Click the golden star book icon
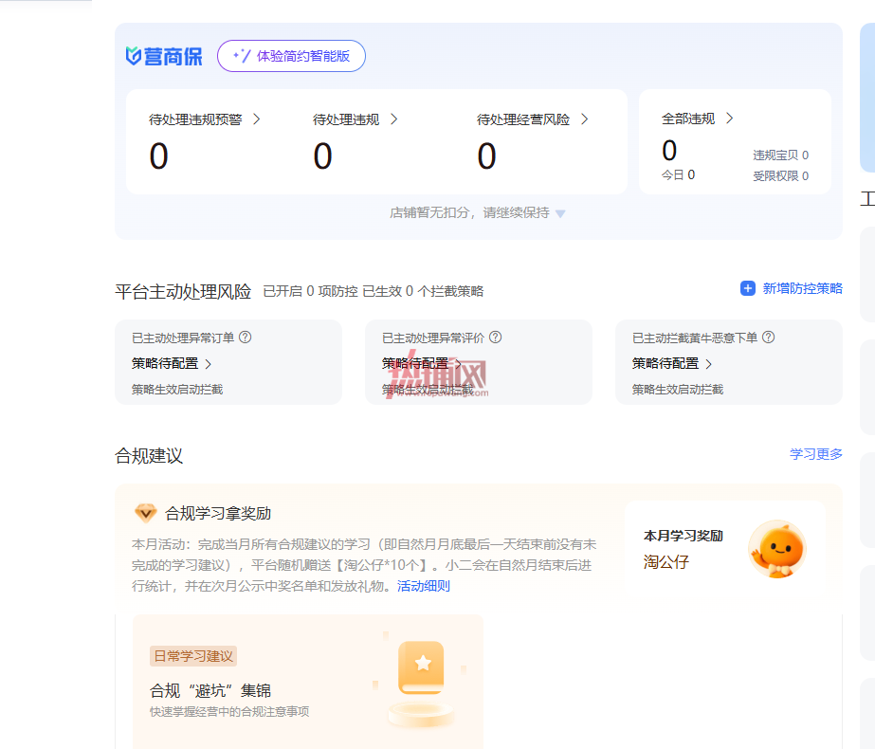The width and height of the screenshot is (875, 749). (x=421, y=667)
